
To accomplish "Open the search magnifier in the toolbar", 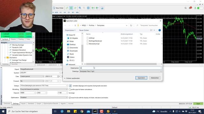I will (186, 8).
